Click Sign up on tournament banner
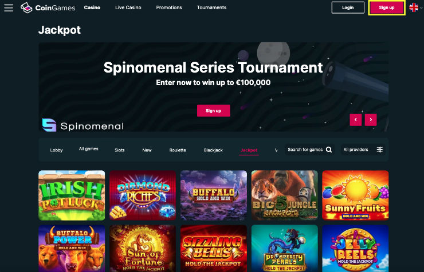424x272 pixels. 213,110
